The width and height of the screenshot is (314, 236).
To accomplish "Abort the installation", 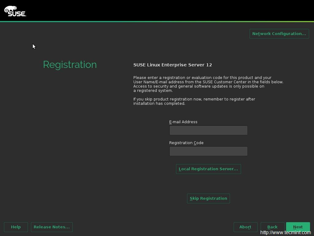I will 245,227.
